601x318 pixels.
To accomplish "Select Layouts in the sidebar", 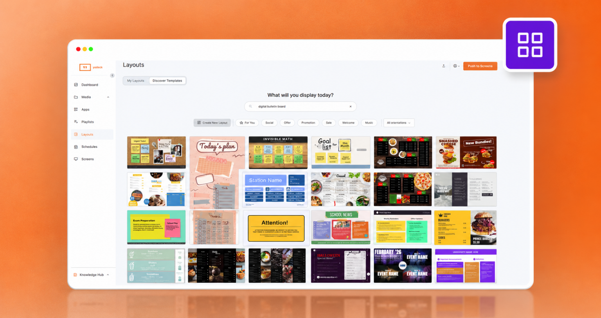I will [x=92, y=135].
